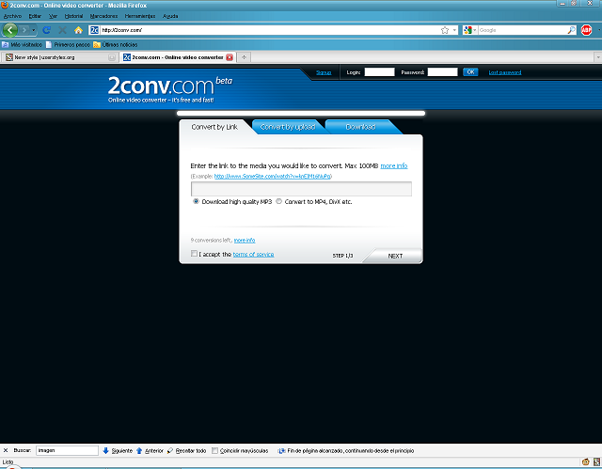The height and width of the screenshot is (469, 602).
Task: Close the 2conv.com tab with red X
Action: (x=230, y=57)
